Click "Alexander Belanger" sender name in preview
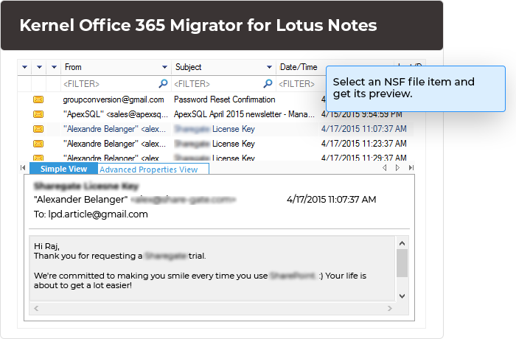Screen dimensions: 516x339 pos(80,200)
